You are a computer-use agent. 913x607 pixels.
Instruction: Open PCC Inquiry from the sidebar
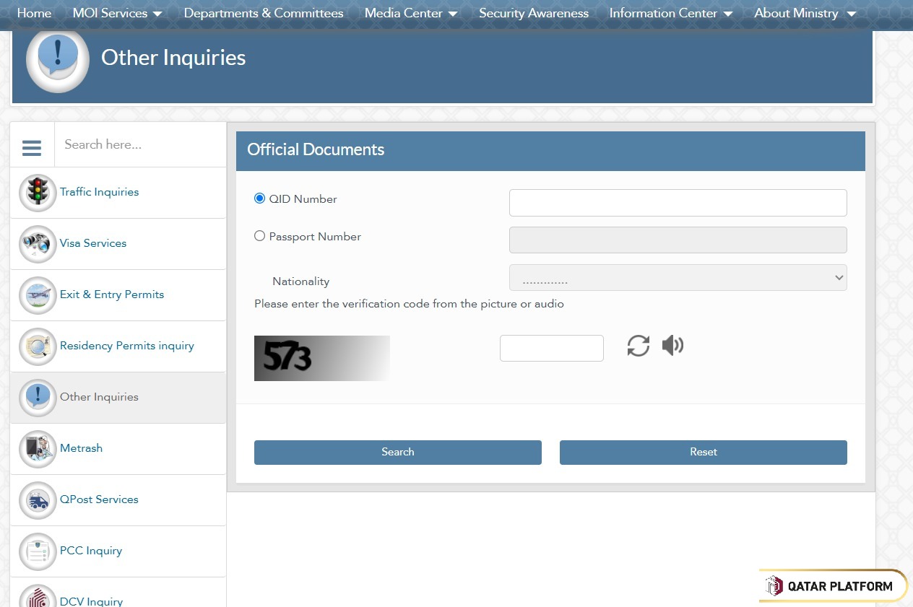(x=91, y=551)
